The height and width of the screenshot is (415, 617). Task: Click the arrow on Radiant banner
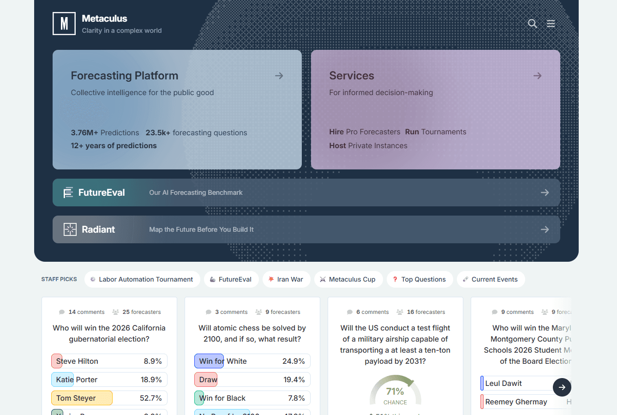(x=545, y=229)
